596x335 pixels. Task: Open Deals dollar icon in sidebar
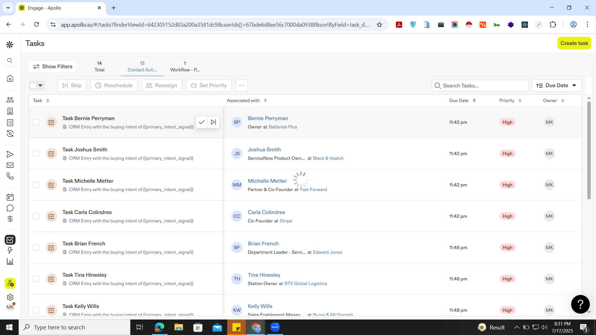point(10,219)
